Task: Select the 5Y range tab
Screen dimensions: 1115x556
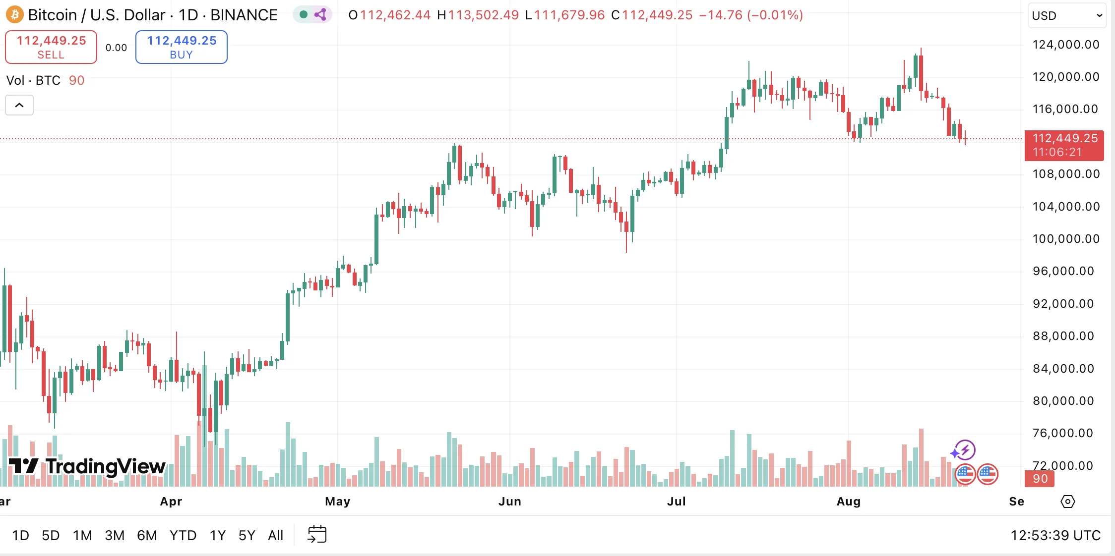Action: (247, 535)
